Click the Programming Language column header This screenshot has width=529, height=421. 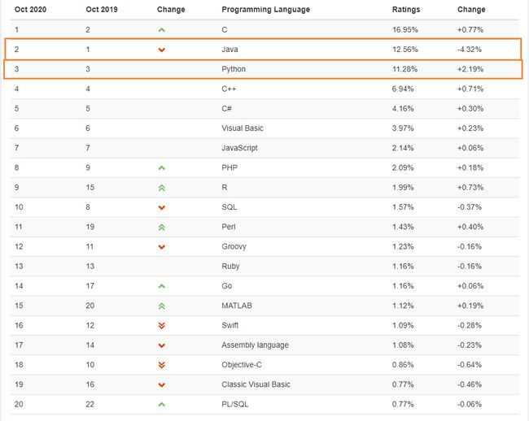pos(265,10)
